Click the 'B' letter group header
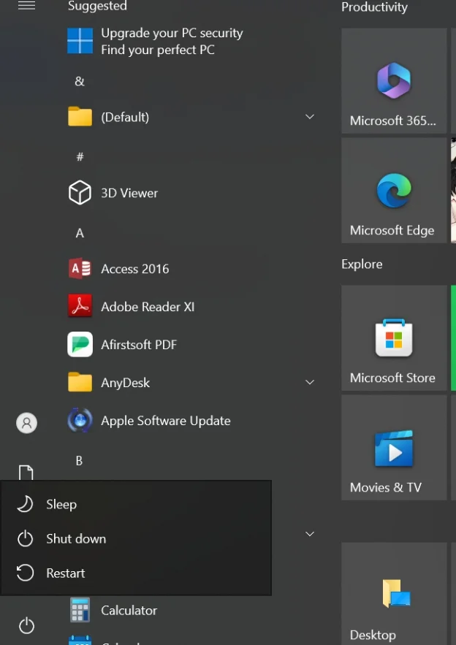The width and height of the screenshot is (456, 645). [79, 461]
